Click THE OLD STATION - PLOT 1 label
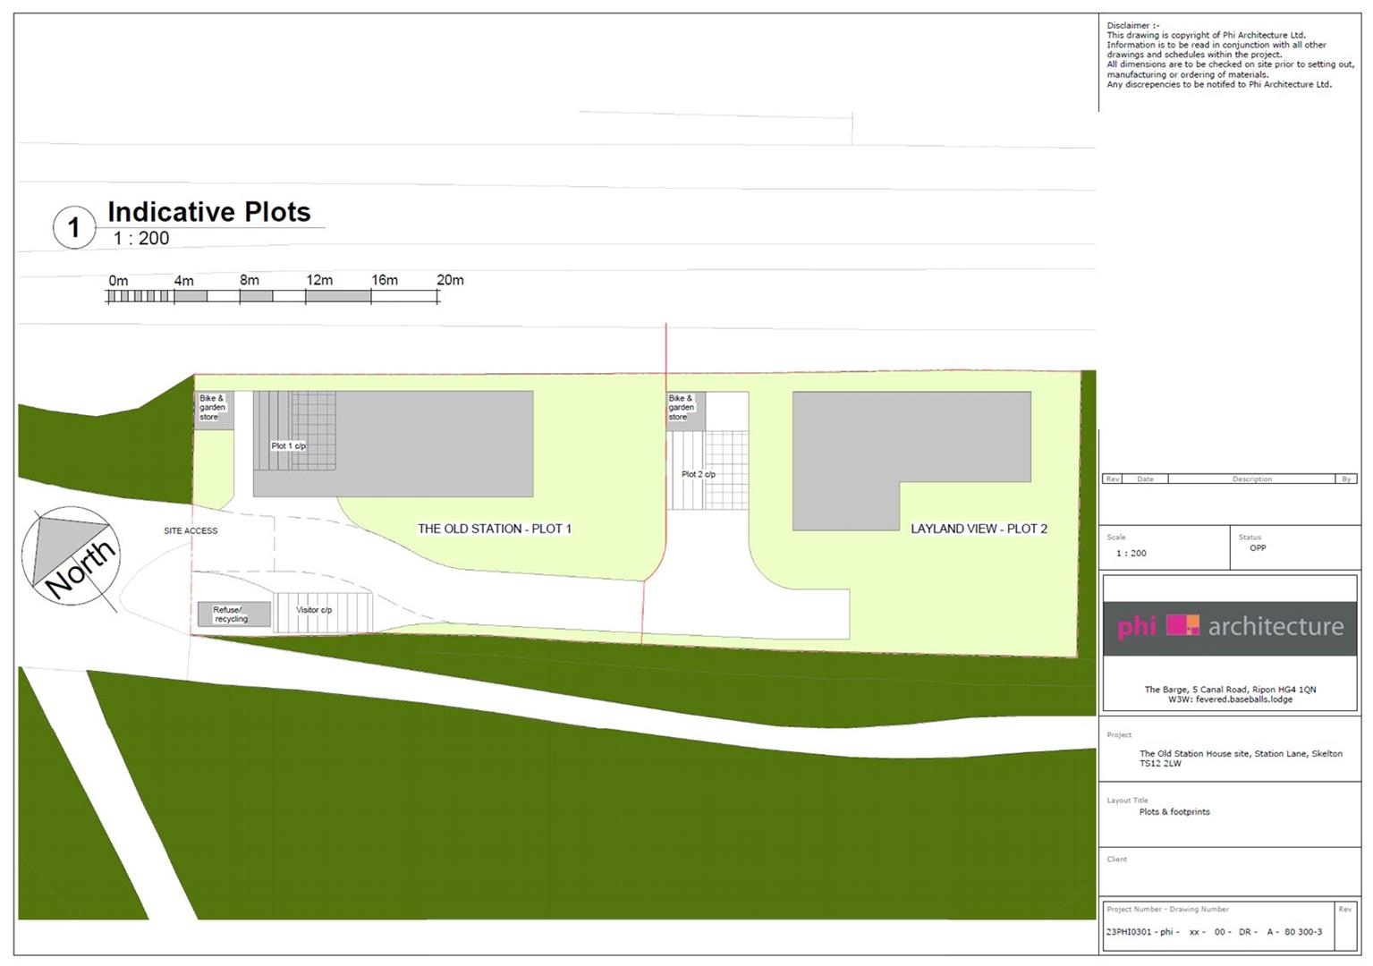Screen dimensions: 1373x966 [494, 529]
